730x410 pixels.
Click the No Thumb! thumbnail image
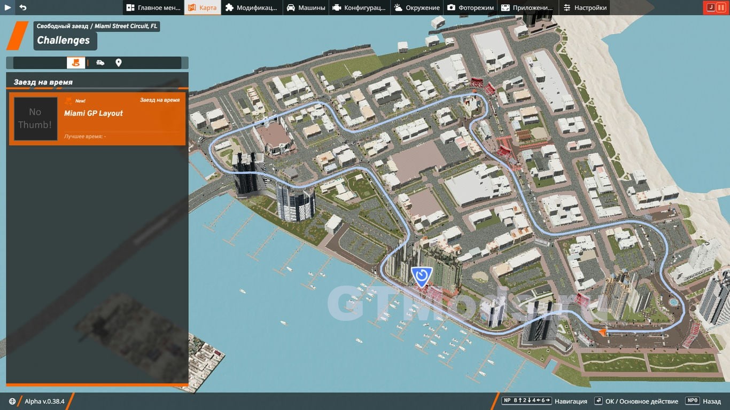[35, 119]
